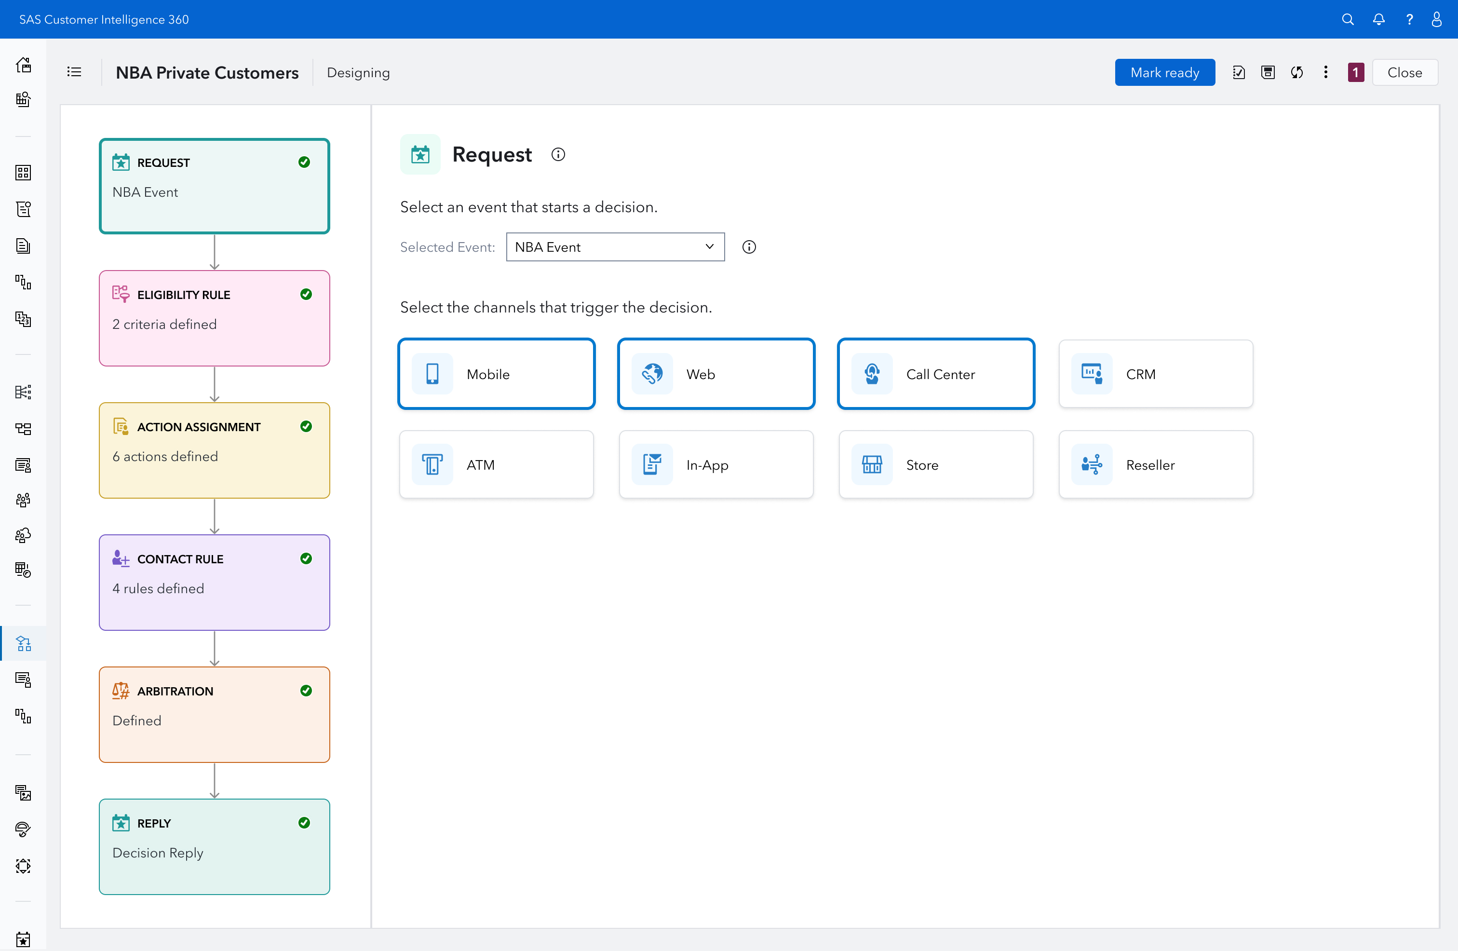Click the save icon next to Mark ready
Screen dimensions: 1458x951
(1268, 72)
